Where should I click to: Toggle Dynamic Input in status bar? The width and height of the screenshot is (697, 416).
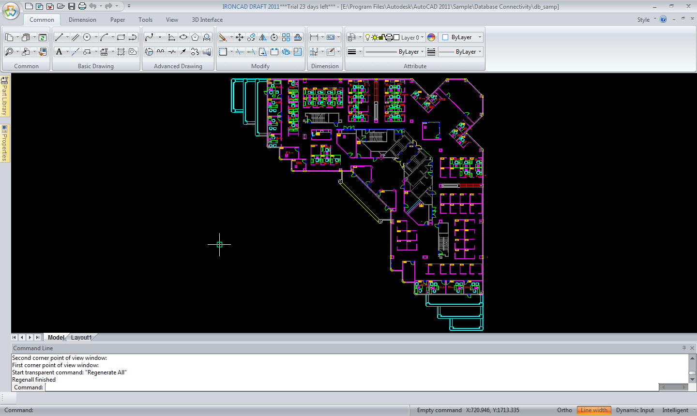(x=635, y=410)
